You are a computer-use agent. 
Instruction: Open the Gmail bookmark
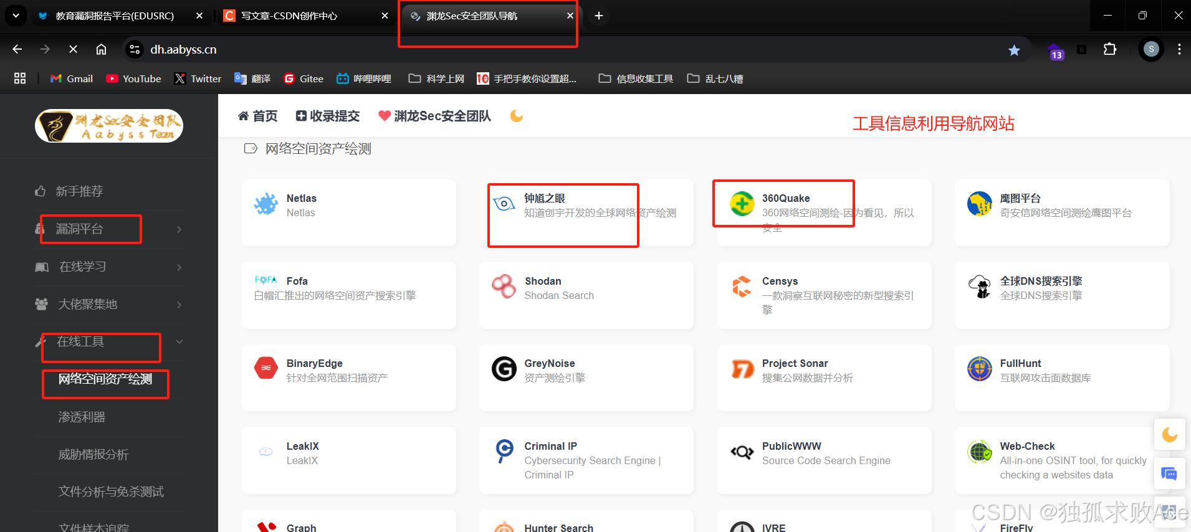(x=72, y=78)
